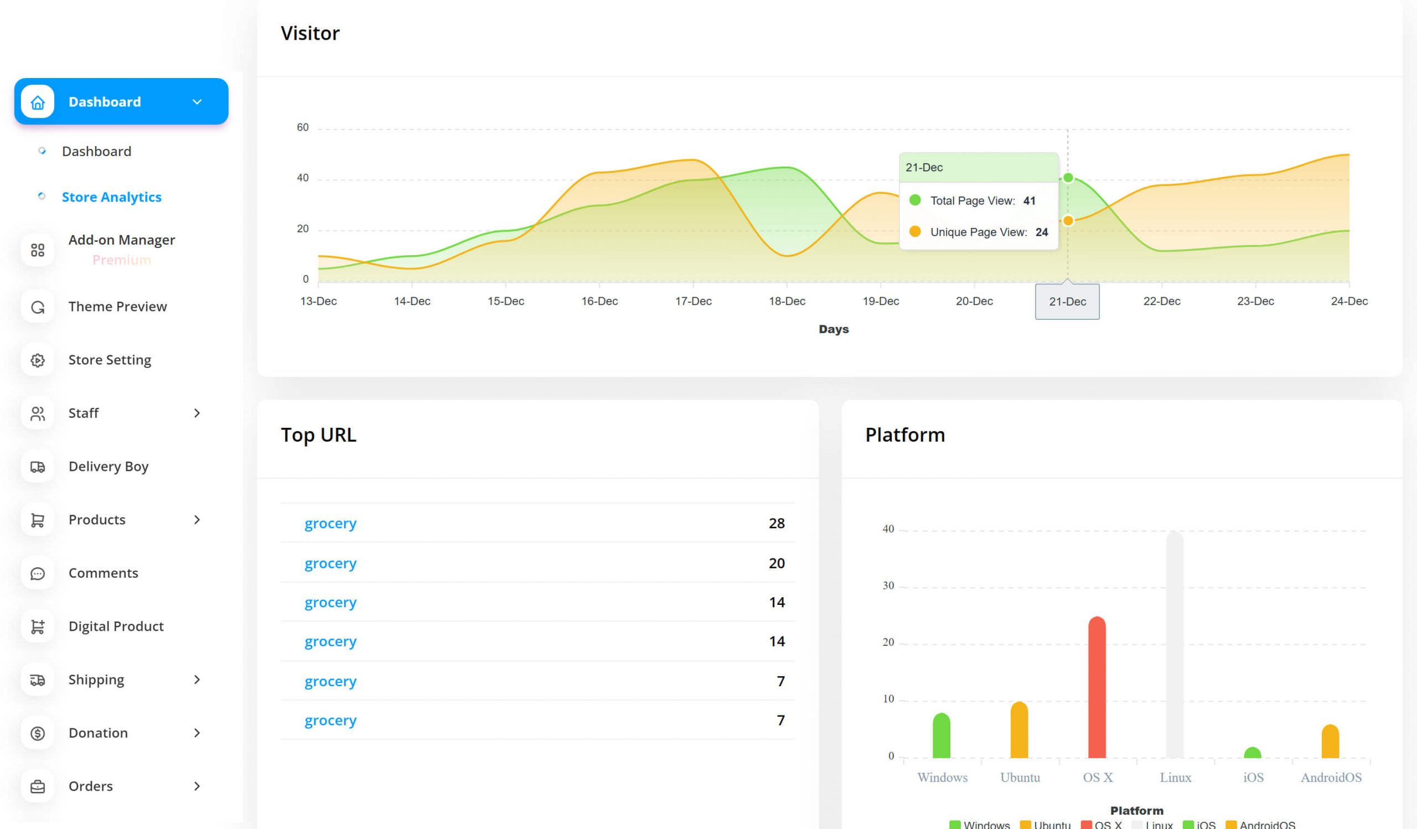Click the Delivery Boy truck icon
The width and height of the screenshot is (1417, 829).
click(38, 467)
